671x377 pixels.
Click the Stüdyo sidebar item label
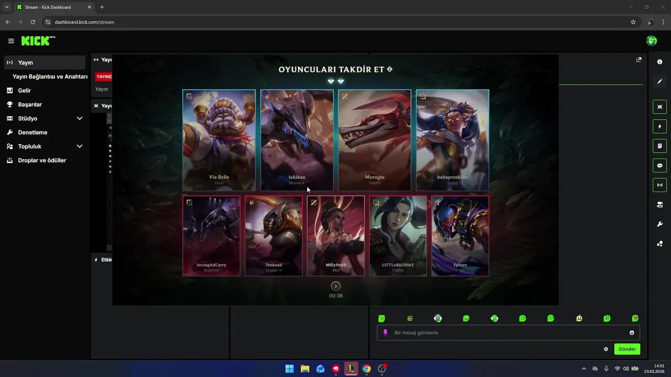click(x=28, y=118)
